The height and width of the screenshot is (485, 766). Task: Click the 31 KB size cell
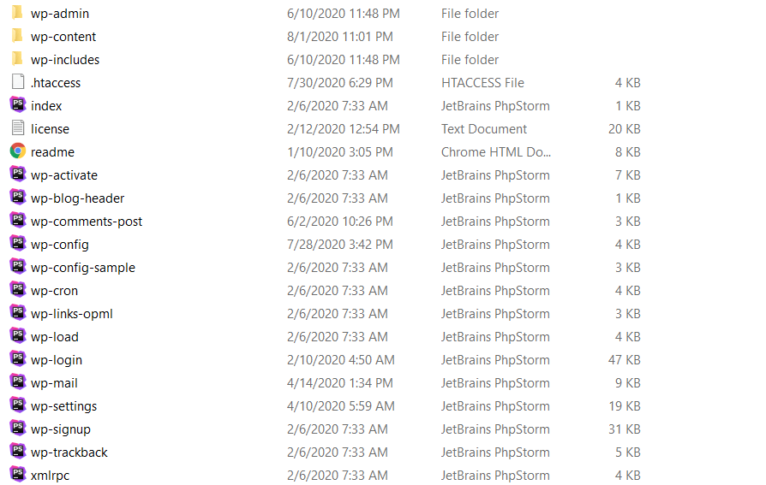coord(625,429)
